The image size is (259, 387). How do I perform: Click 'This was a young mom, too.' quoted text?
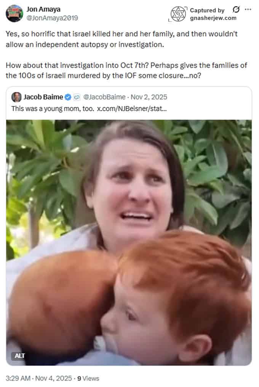[x=53, y=109]
